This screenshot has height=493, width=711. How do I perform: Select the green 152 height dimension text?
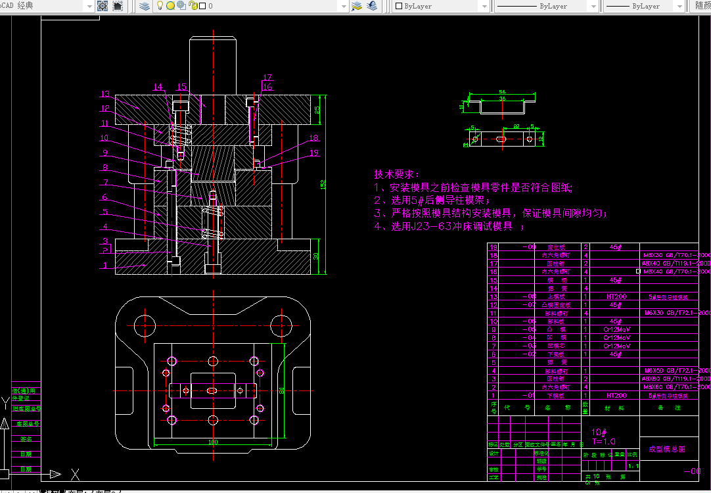point(323,185)
